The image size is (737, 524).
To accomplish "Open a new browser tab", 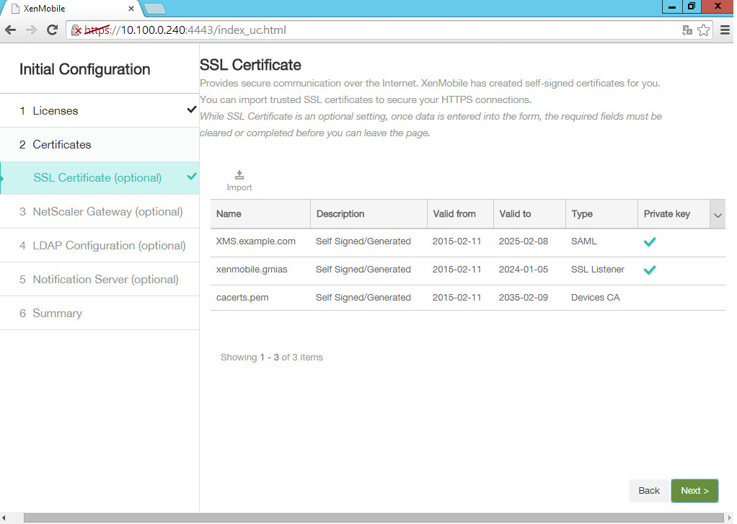I will (154, 9).
